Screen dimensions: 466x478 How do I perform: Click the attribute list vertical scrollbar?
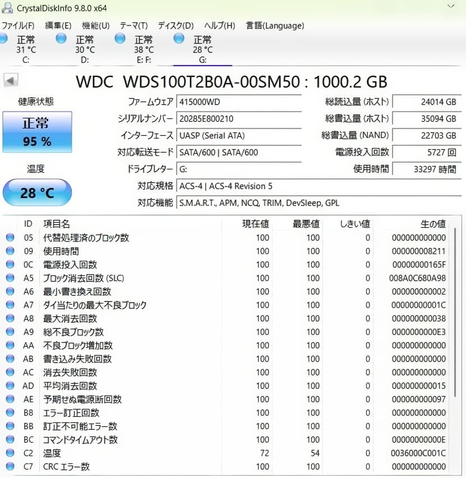(x=455, y=312)
